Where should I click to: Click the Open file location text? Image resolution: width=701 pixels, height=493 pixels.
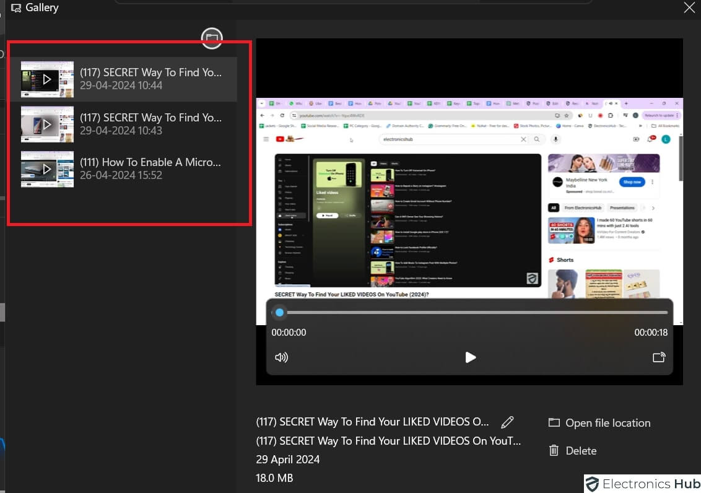click(x=607, y=423)
